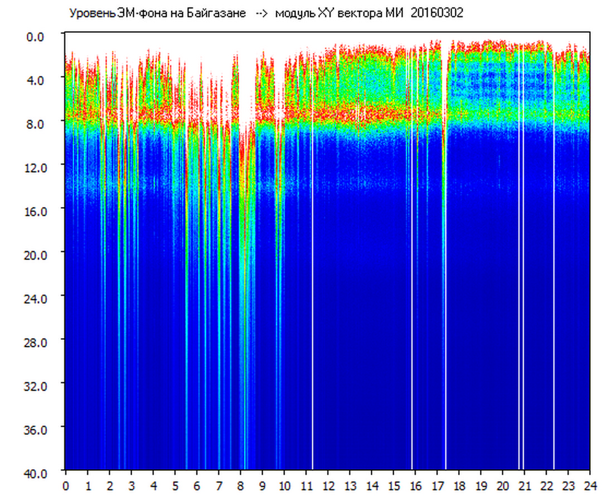The image size is (611, 502).
Task: Select the hour 18 tick label
Action: click(x=459, y=486)
